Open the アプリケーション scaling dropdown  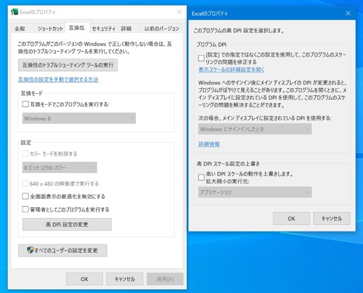[255, 192]
